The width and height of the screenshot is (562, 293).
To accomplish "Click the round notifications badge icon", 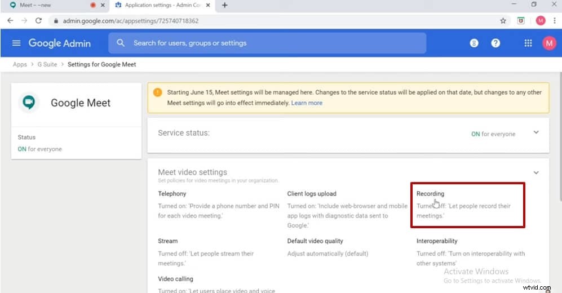I will (x=474, y=43).
